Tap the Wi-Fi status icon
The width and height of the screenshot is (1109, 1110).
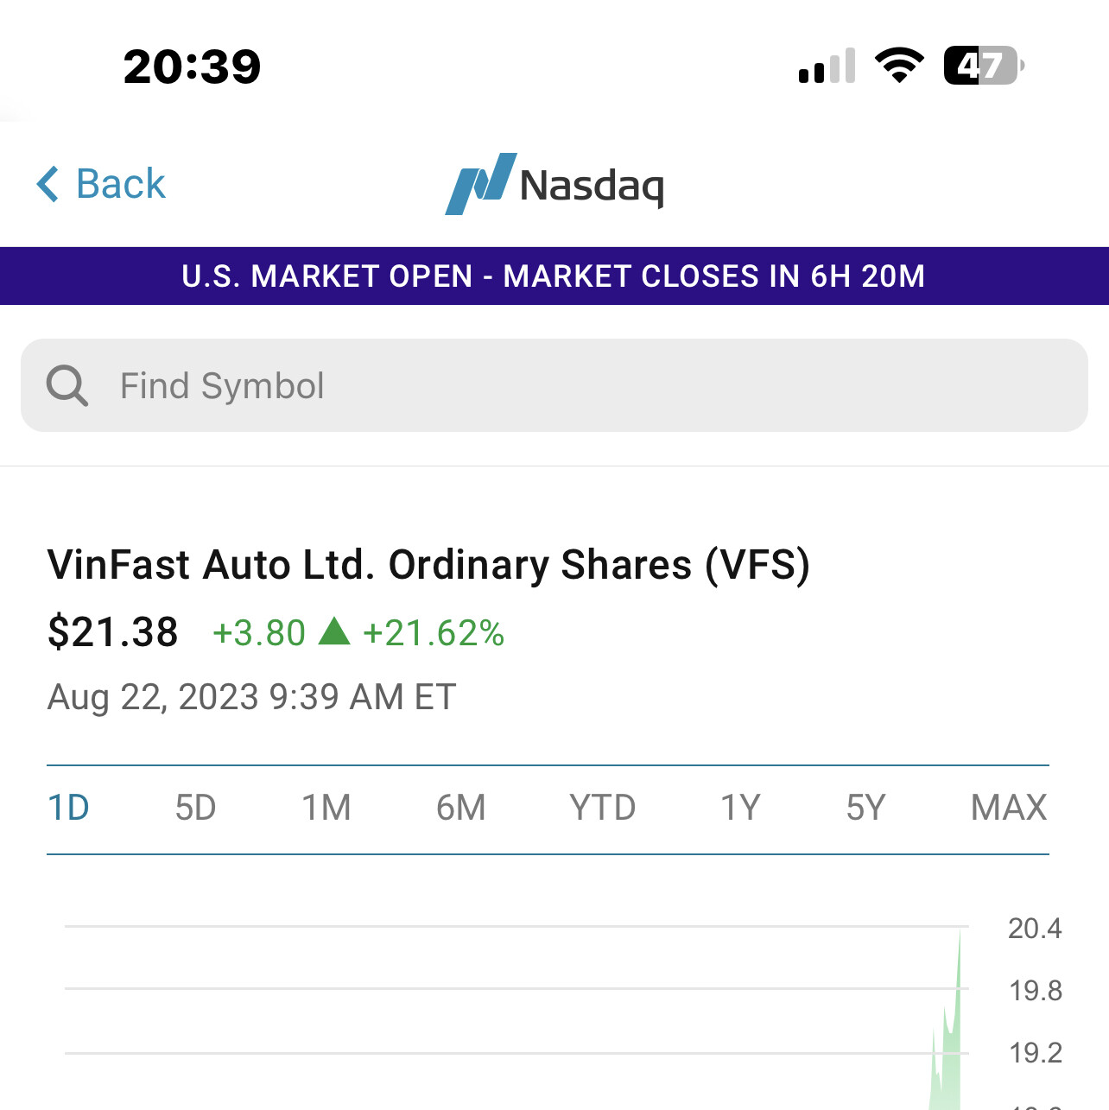pos(899,66)
